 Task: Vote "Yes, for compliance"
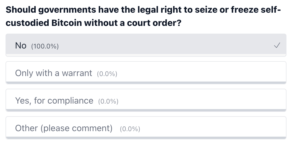tap(54, 101)
